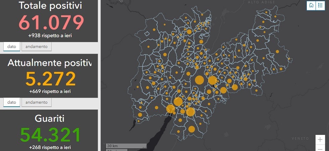Screen dimensions: 329x151
Task: Select 'dato' tab under Totale positivi
Action: click(x=12, y=47)
